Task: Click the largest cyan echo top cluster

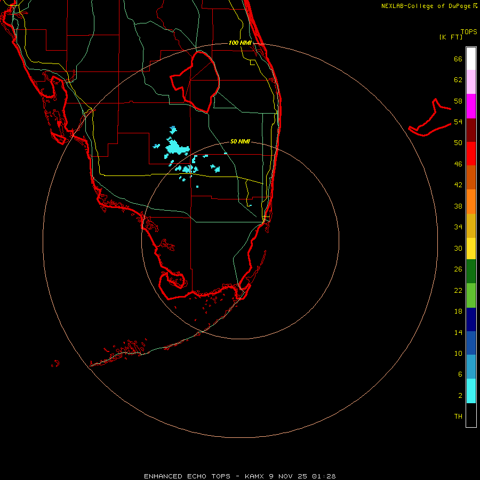Action: tap(176, 147)
